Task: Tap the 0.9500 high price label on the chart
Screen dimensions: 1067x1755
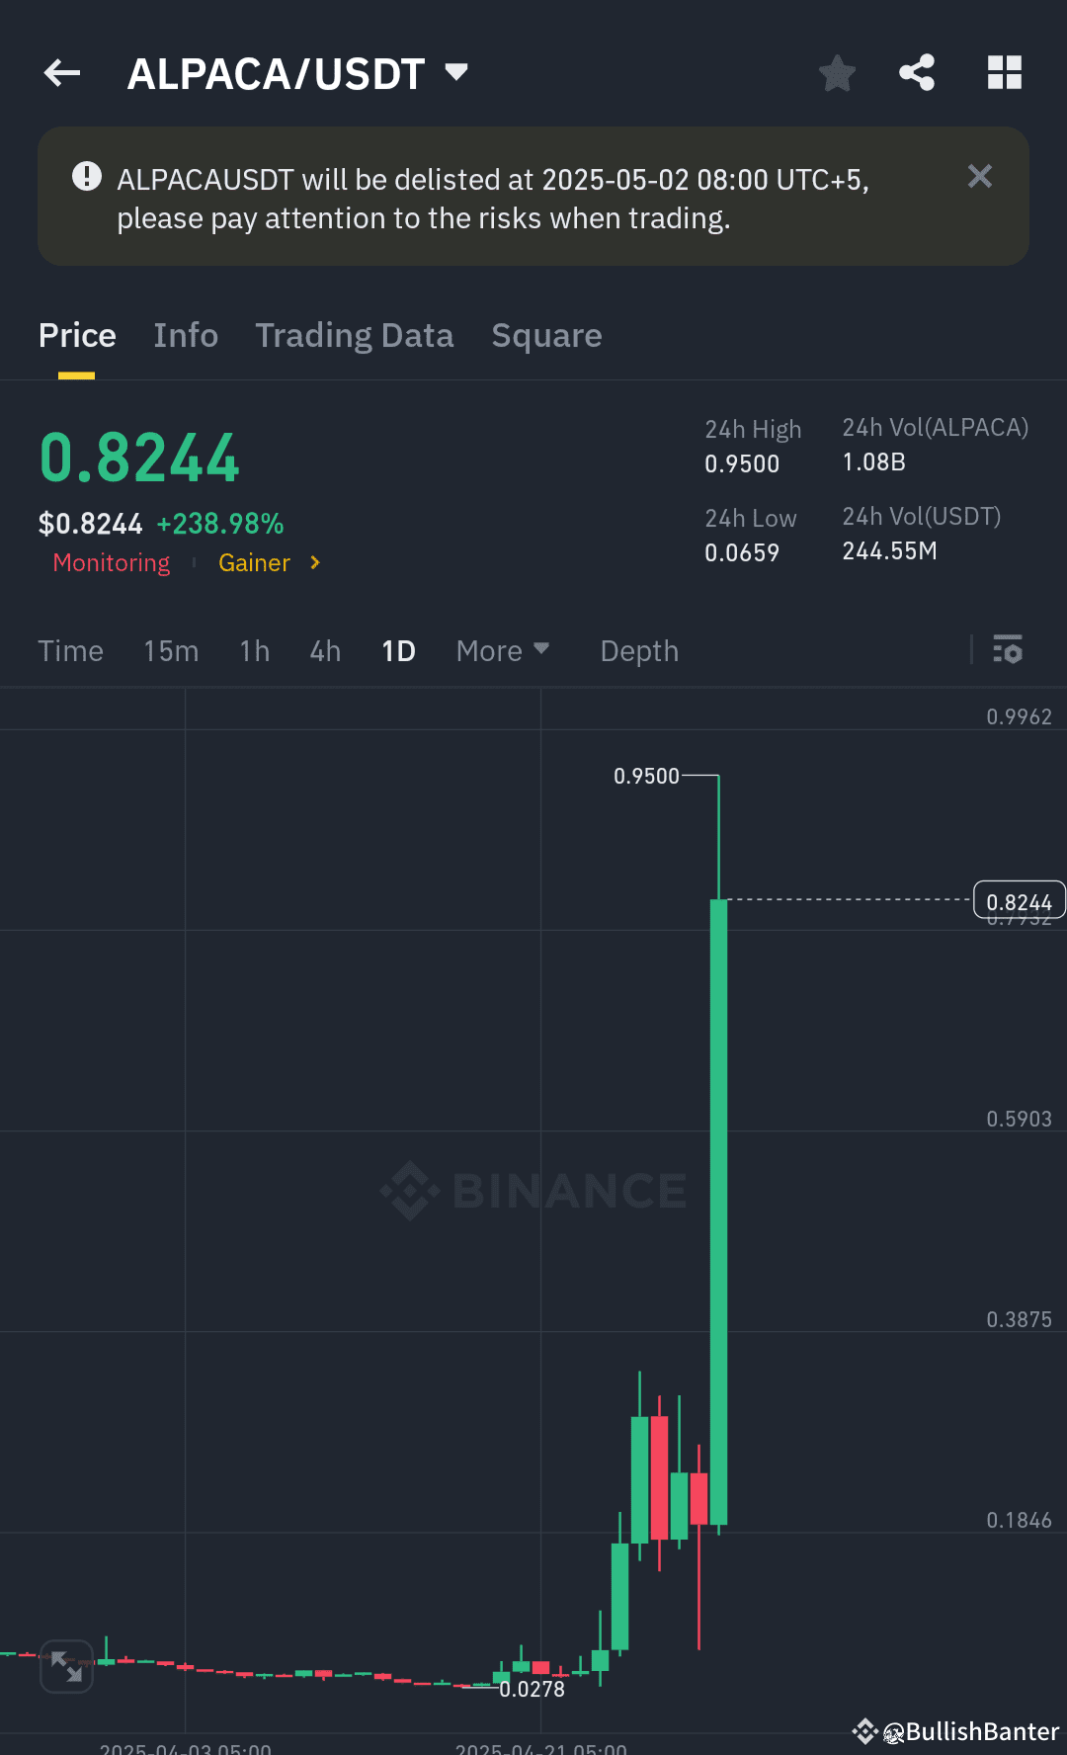Action: click(x=646, y=776)
